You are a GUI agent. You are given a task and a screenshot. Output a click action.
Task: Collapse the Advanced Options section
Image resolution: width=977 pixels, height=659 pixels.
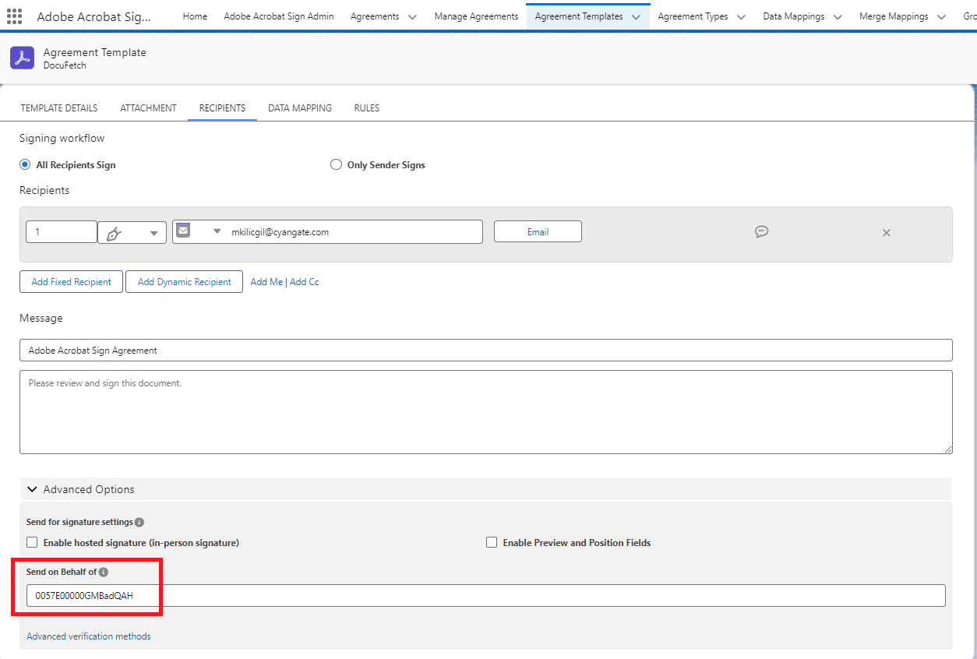point(32,489)
